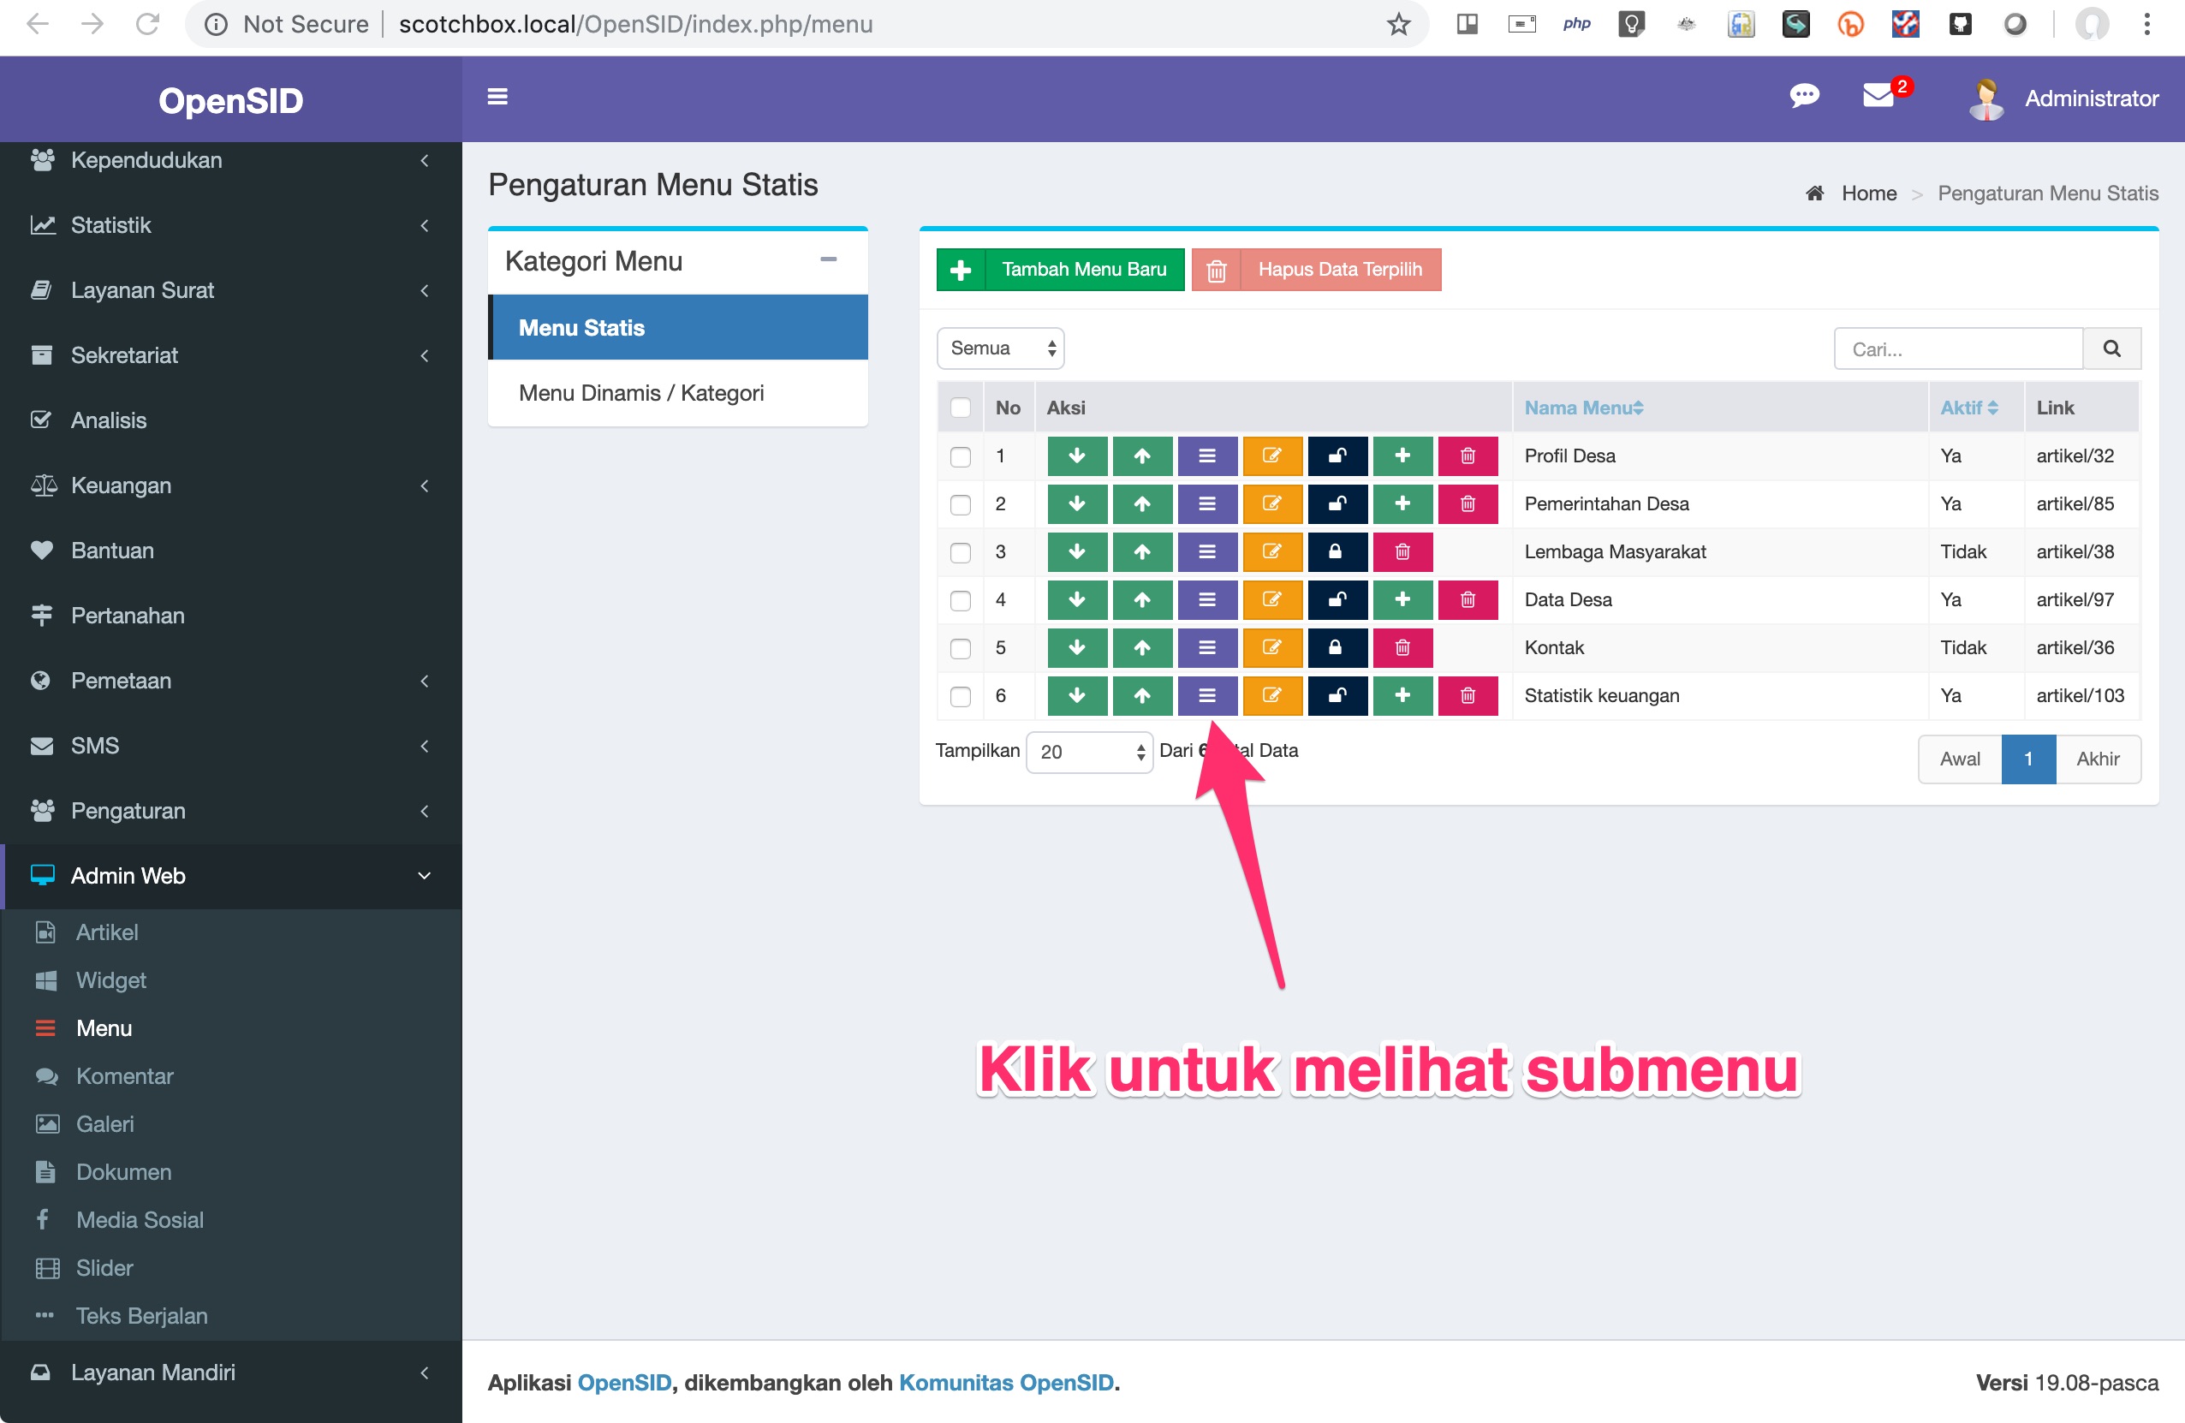Open Komunitas OpenSID footer link
Screen dimensions: 2185x1423
tap(1007, 1382)
